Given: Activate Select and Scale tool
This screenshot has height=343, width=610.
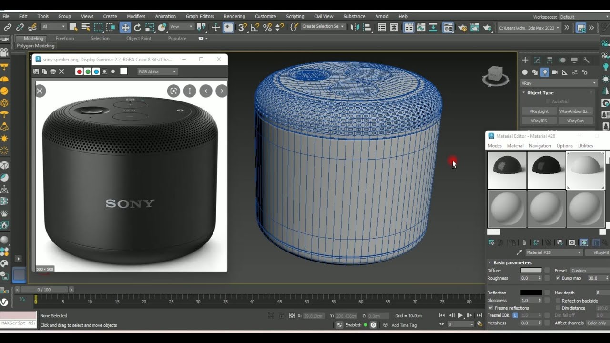Looking at the screenshot, I should pyautogui.click(x=150, y=27).
